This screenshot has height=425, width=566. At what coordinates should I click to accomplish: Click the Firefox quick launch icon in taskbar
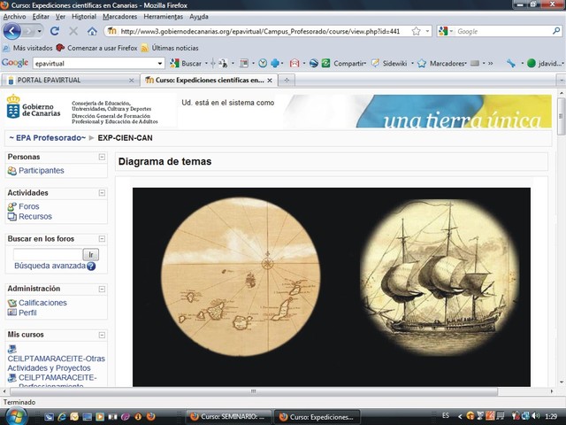(151, 417)
